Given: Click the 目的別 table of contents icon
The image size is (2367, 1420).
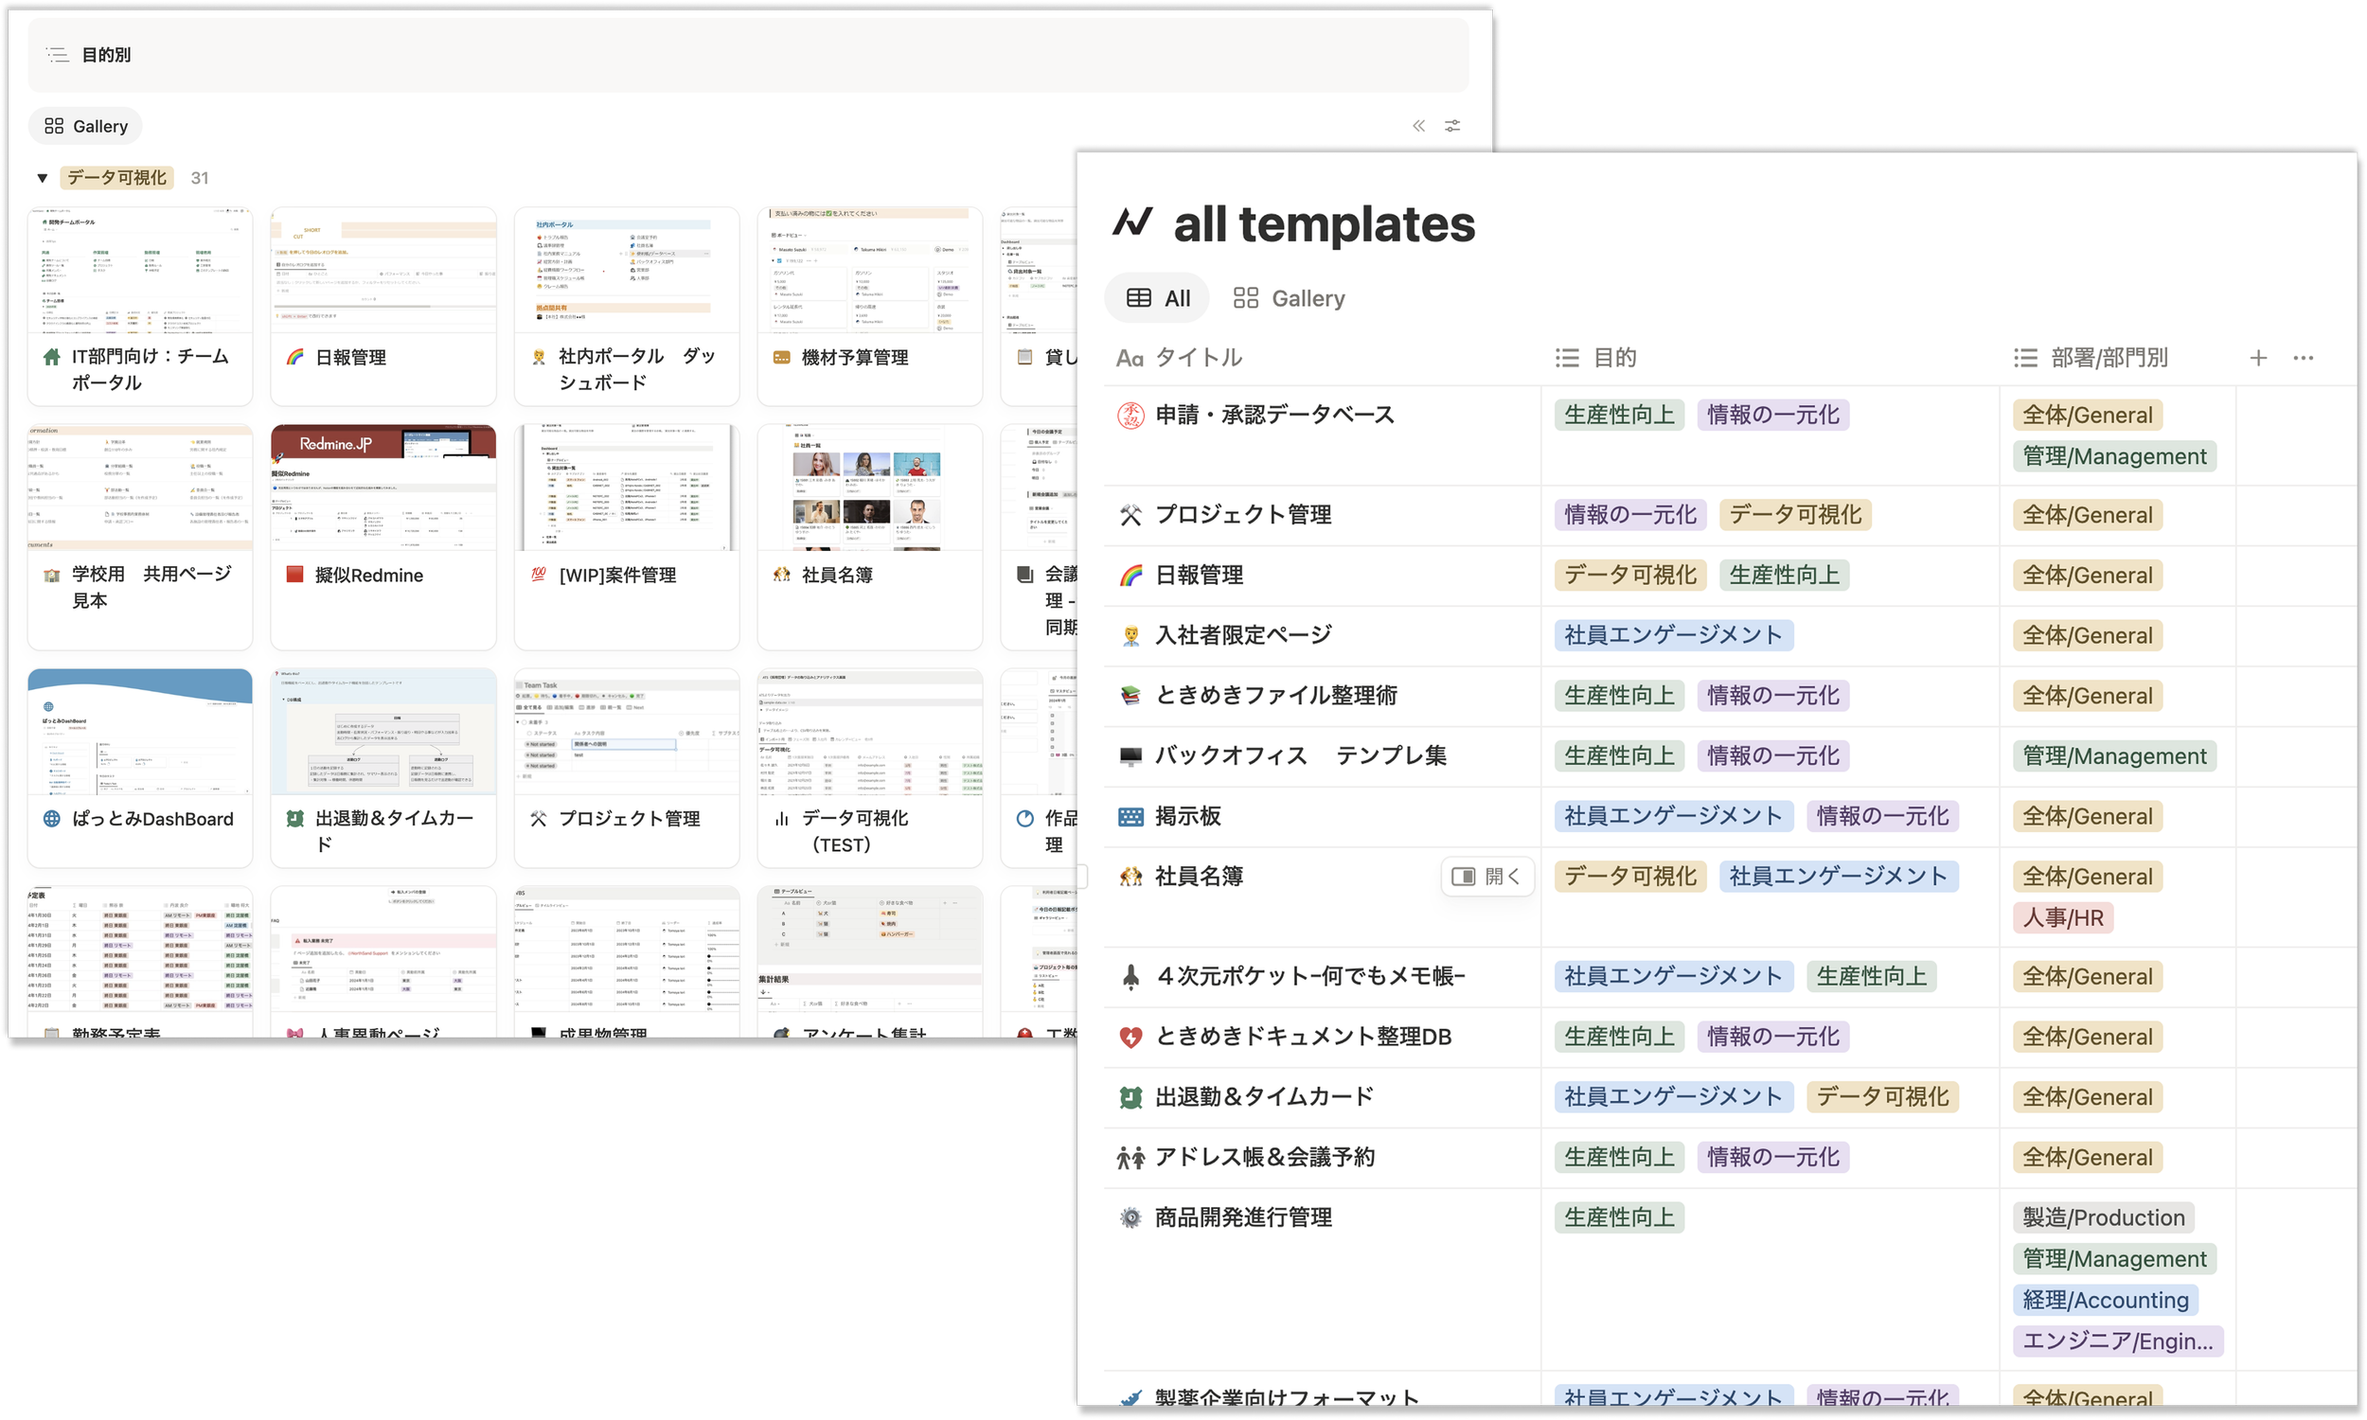Looking at the screenshot, I should coord(58,56).
